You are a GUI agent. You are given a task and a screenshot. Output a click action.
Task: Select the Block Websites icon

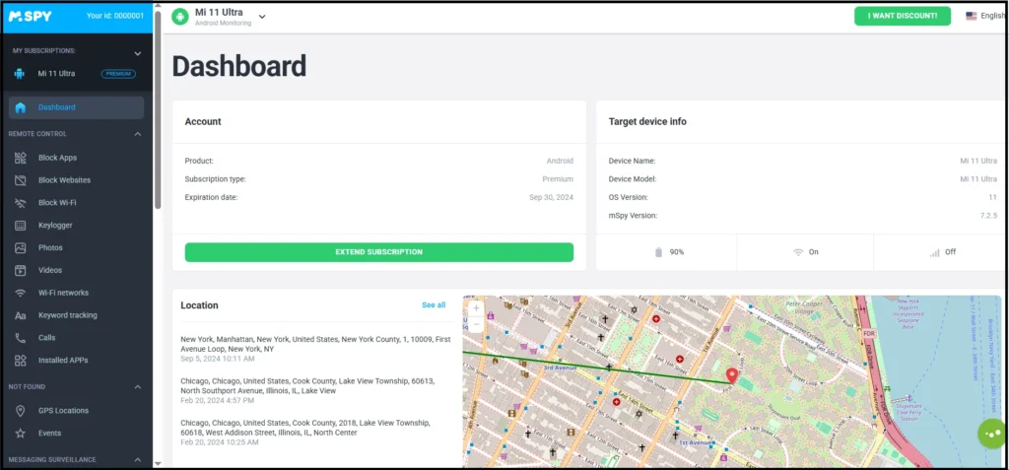[x=20, y=180]
